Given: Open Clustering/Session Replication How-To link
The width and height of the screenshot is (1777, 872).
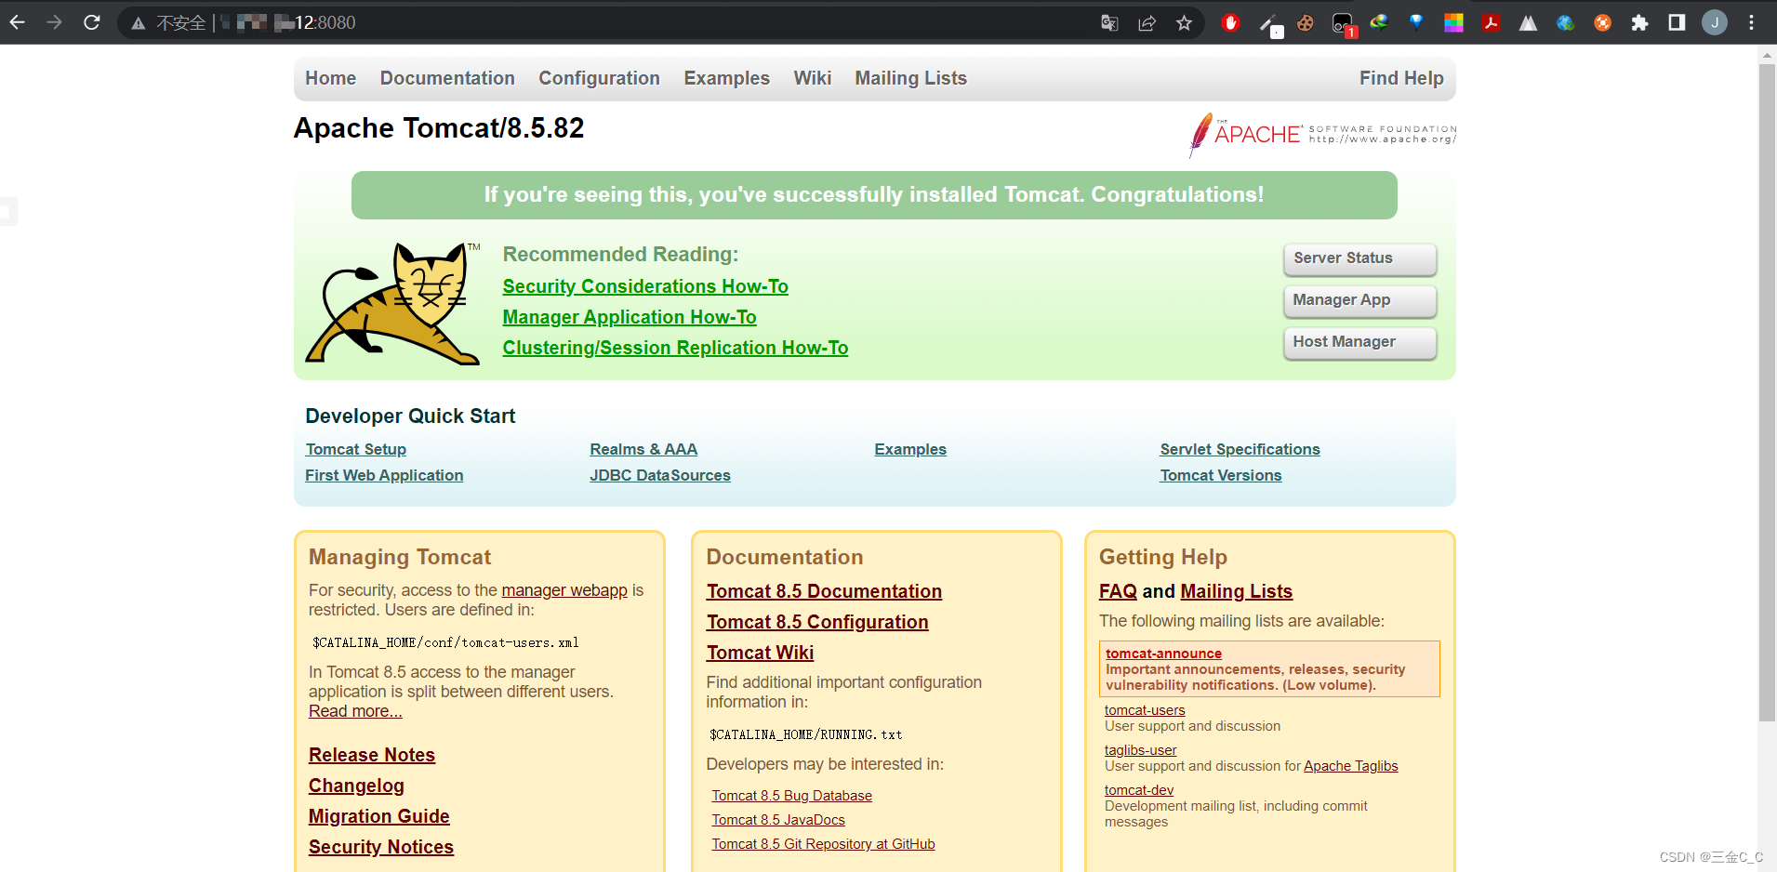Looking at the screenshot, I should pos(675,348).
